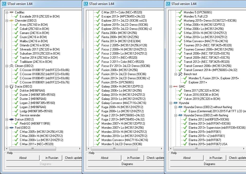The width and height of the screenshot is (246, 174).
Task: Click About button in right window
Action: 187,158
